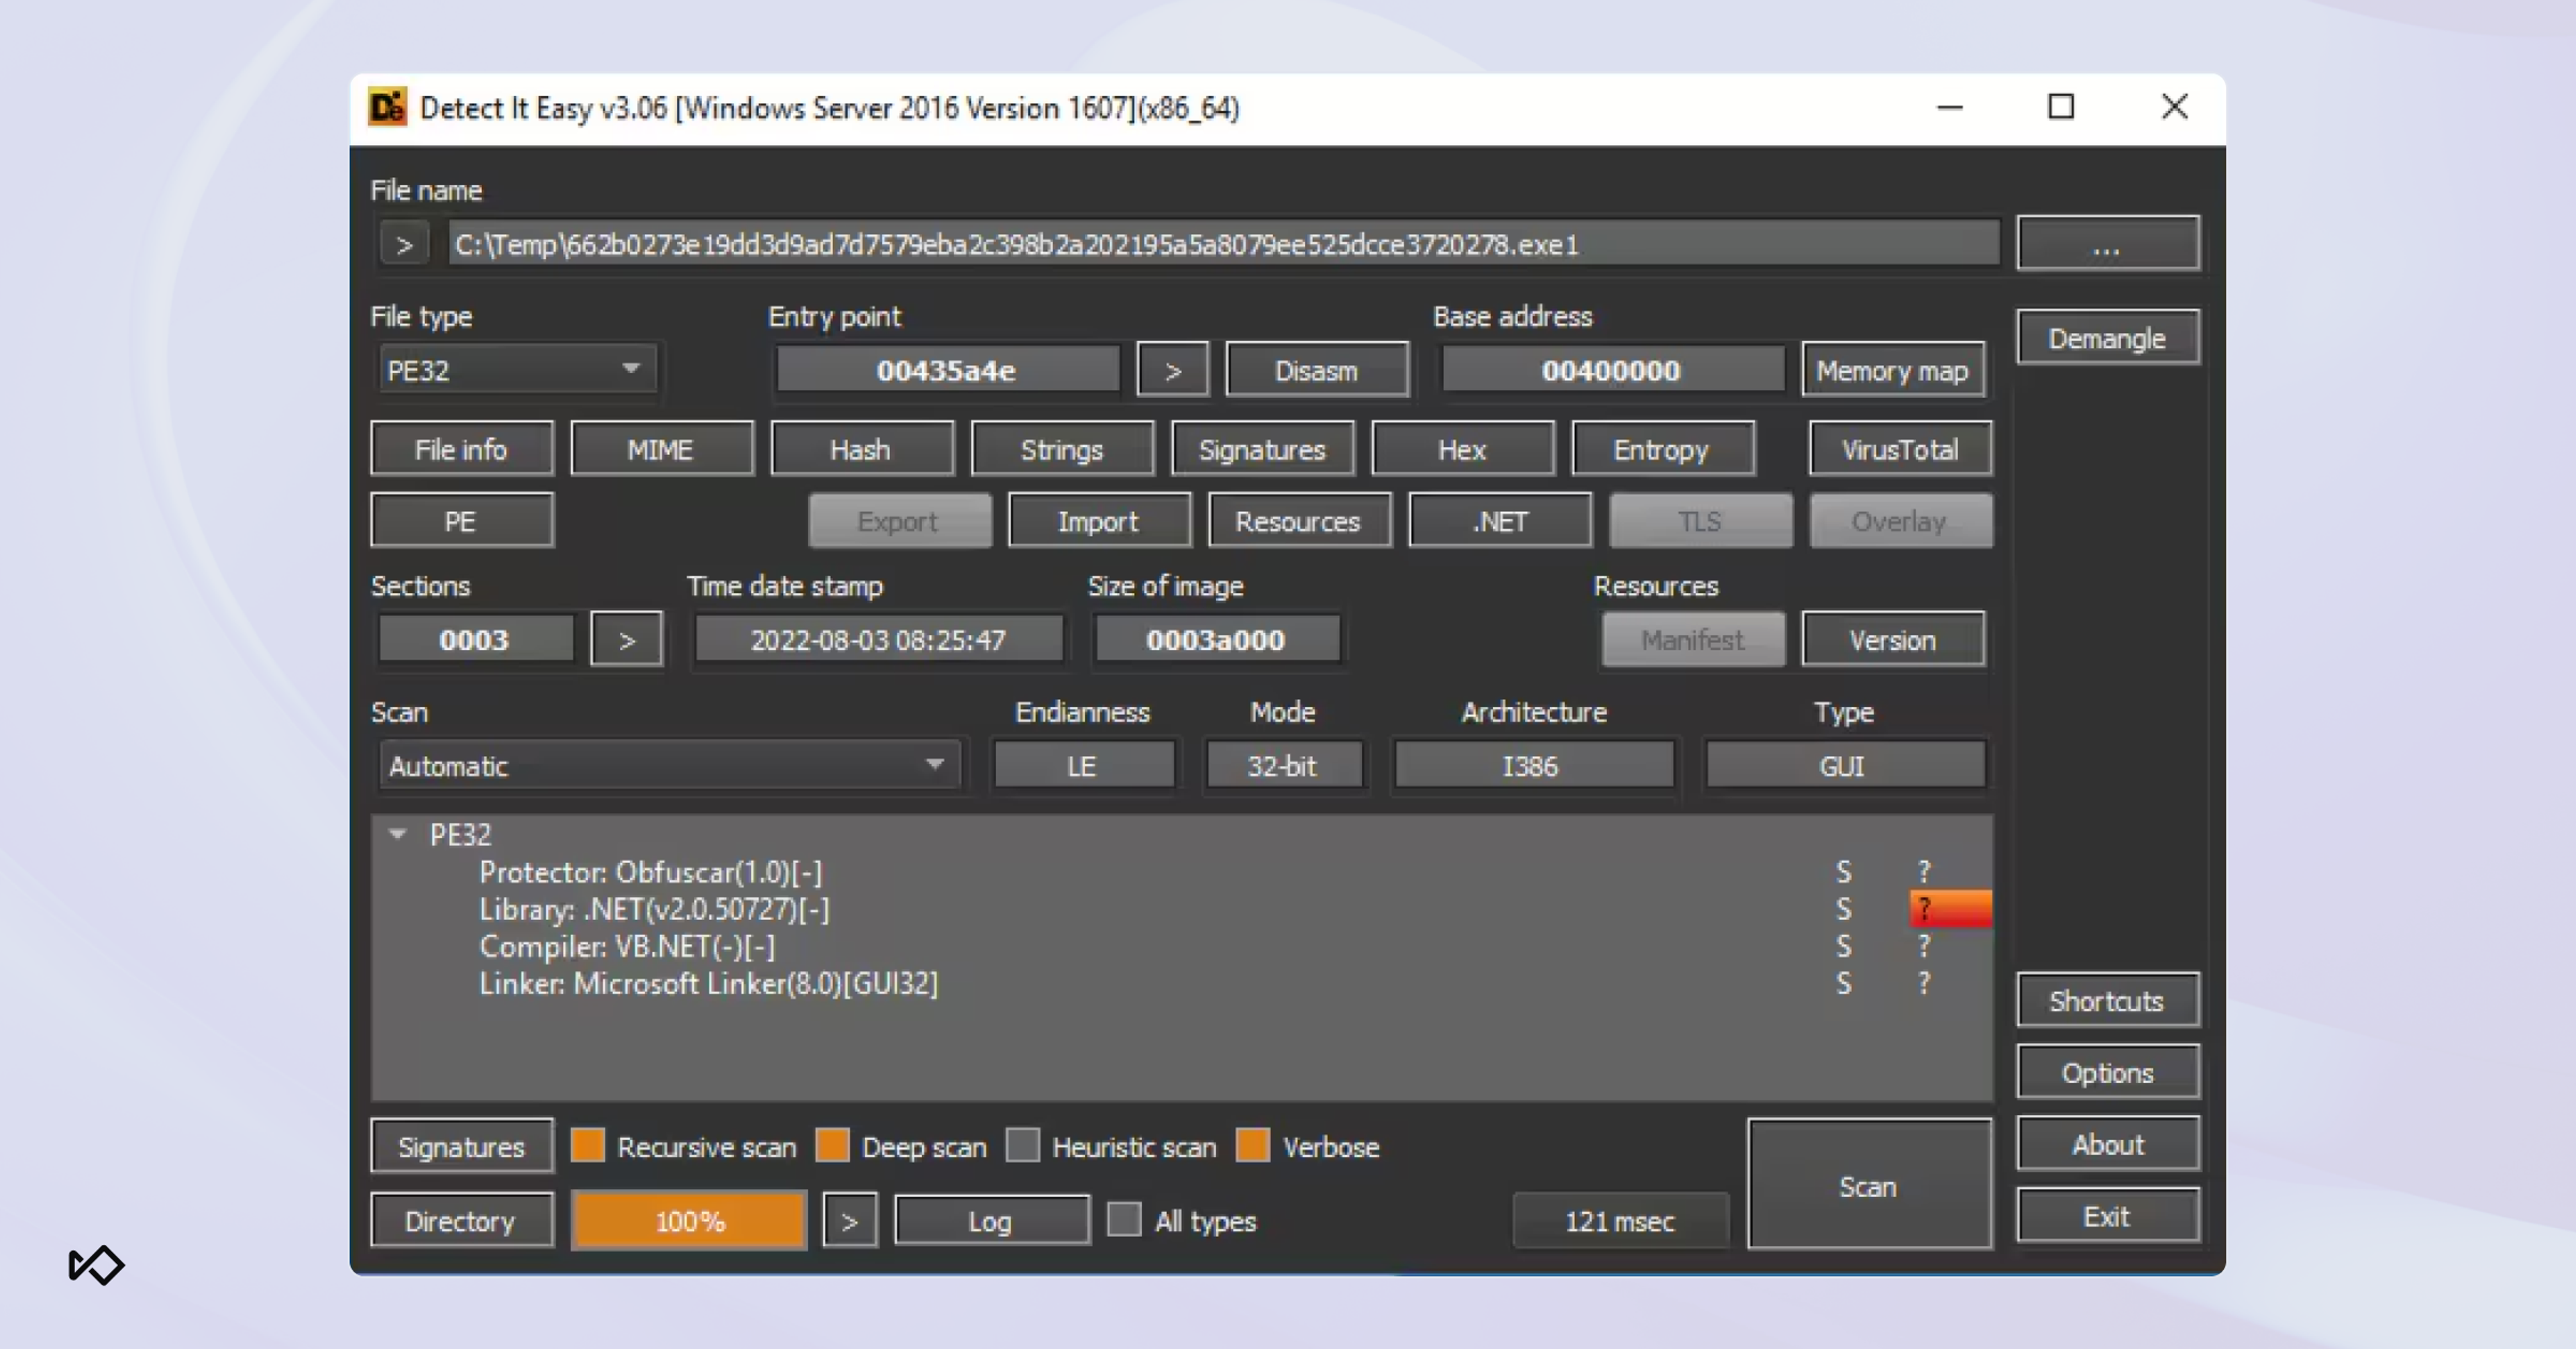Screen dimensions: 2576x1349
Task: Open the Options dialog
Action: (x=2108, y=1072)
